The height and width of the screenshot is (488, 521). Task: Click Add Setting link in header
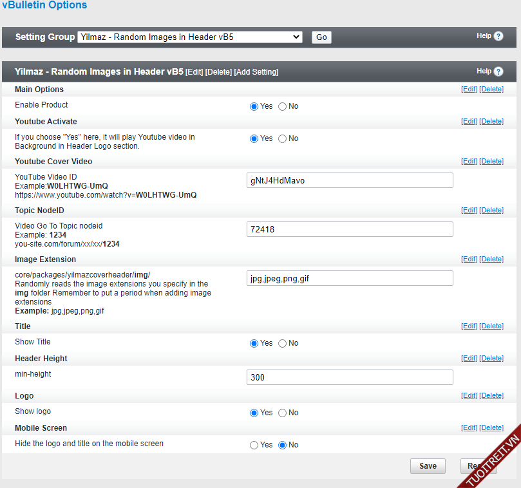256,72
